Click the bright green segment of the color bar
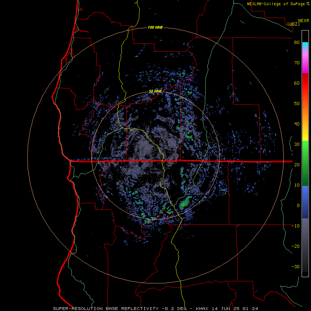Image resolution: width=311 pixels, height=311 pixels. [305, 149]
